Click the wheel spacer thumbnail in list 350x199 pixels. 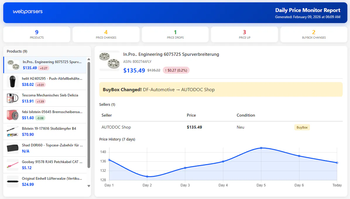[13, 65]
